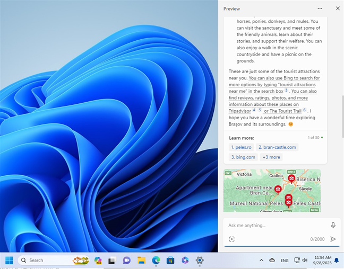Open Task View from the taskbar
This screenshot has height=269, width=344.
(112, 260)
